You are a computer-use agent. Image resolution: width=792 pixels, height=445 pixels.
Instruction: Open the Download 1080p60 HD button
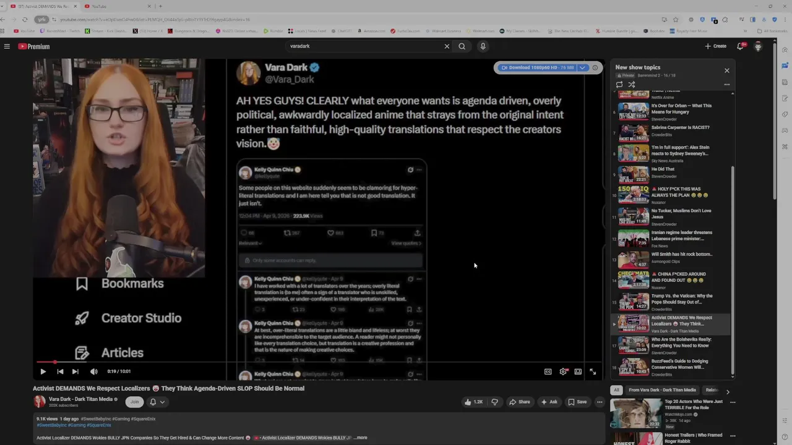(537, 67)
